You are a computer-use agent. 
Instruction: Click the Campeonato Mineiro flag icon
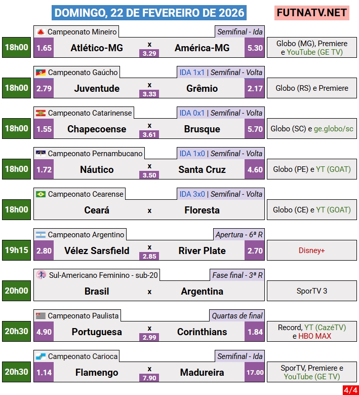click(41, 32)
